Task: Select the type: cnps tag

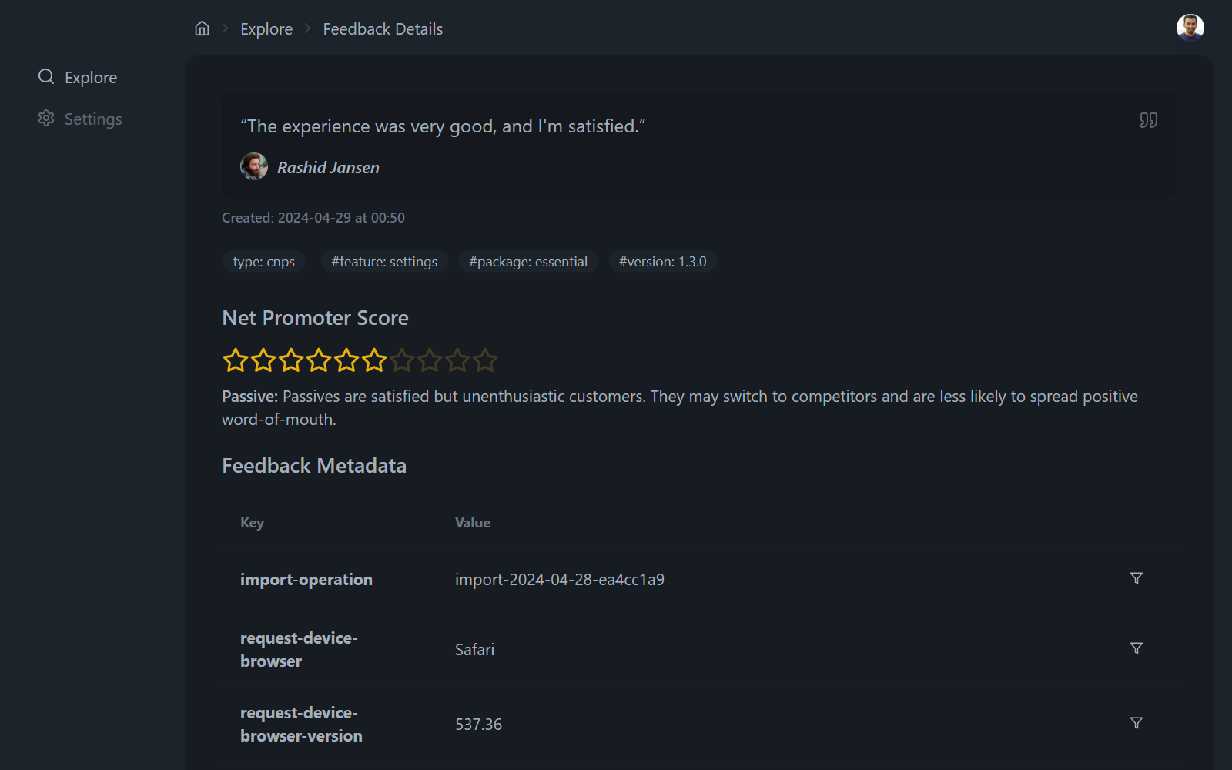Action: [x=264, y=262]
